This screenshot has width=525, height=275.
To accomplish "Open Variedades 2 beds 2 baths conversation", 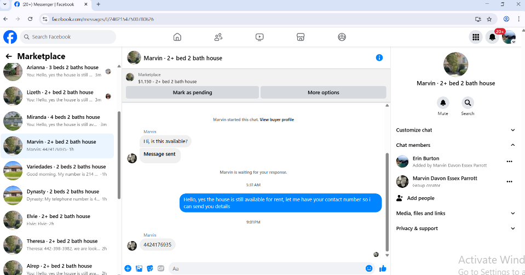I will pyautogui.click(x=57, y=170).
